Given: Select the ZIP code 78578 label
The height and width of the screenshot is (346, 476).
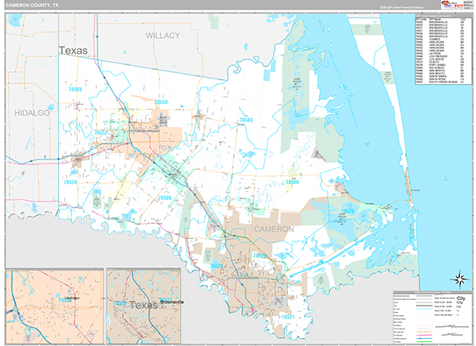Looking at the screenshot, I should (x=347, y=211).
